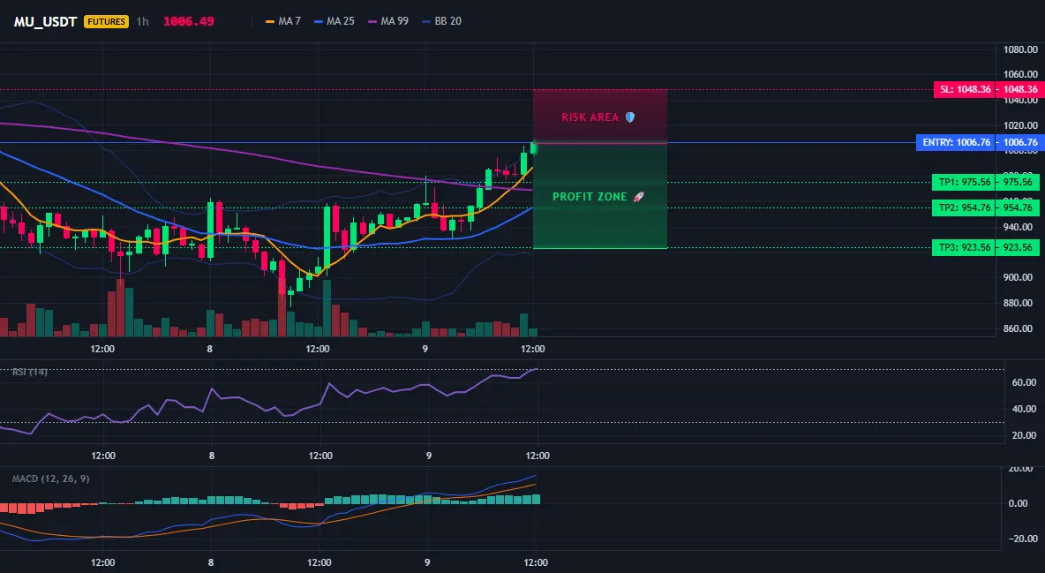The height and width of the screenshot is (573, 1045).
Task: Click the right end of the RSI line
Action: coord(536,369)
